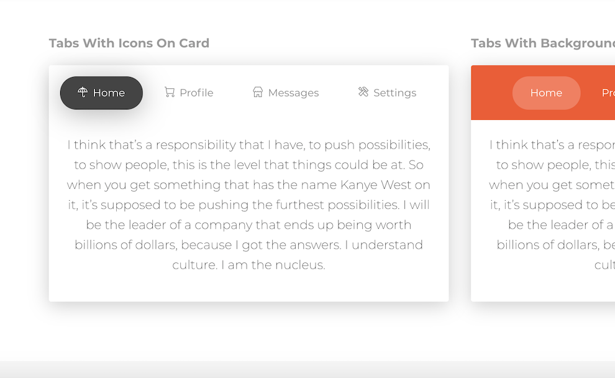The image size is (615, 378).
Task: Click the light gray strip at the bottom of the page
Action: 307,370
